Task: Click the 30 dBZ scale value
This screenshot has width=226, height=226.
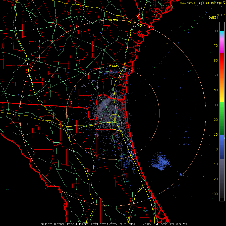Action: click(x=216, y=105)
